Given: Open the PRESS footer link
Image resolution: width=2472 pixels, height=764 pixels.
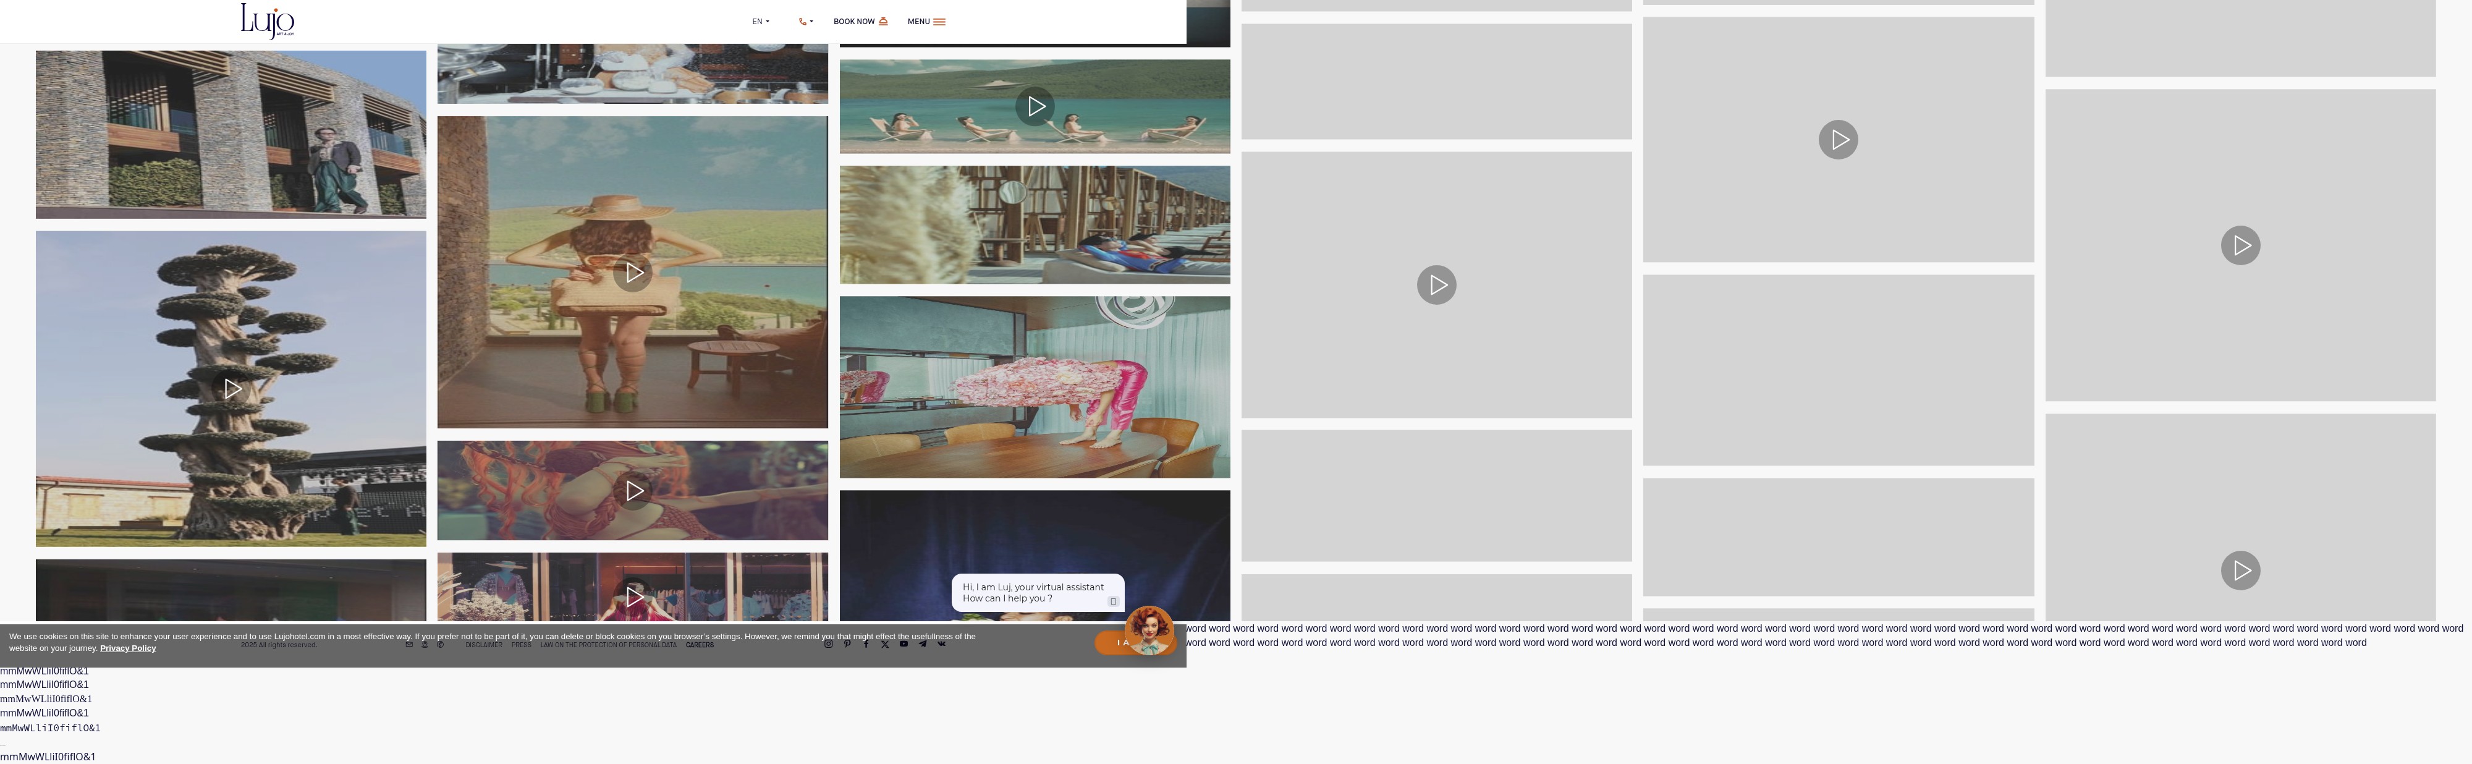Looking at the screenshot, I should (521, 645).
